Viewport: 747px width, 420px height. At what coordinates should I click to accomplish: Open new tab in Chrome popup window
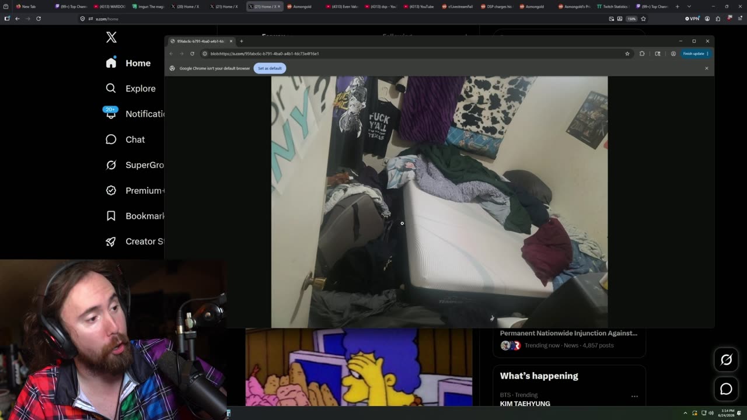point(242,41)
